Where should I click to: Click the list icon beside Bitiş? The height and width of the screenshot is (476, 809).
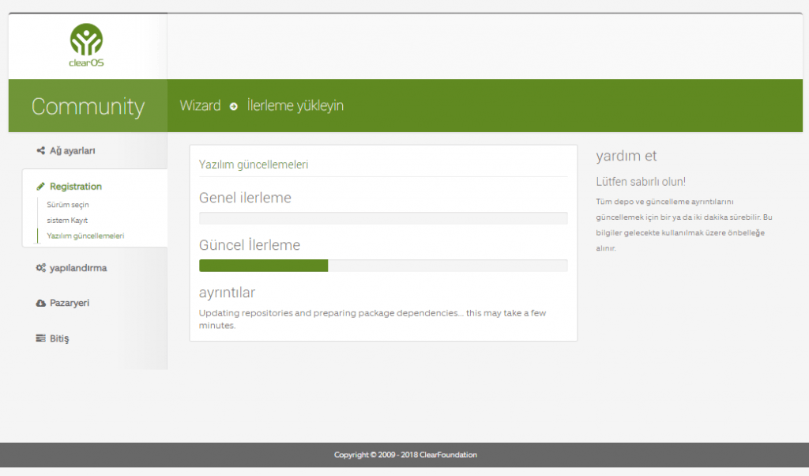[41, 338]
